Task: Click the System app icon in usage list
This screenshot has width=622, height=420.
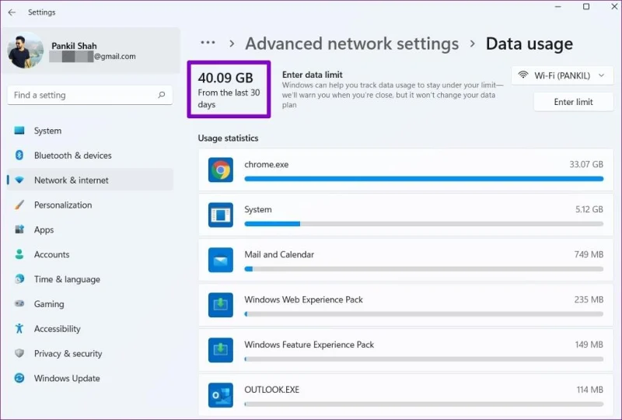Action: [221, 215]
